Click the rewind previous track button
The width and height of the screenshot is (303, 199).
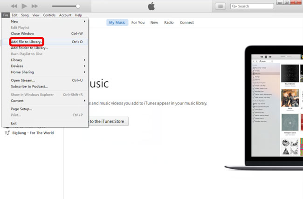coord(14,6)
